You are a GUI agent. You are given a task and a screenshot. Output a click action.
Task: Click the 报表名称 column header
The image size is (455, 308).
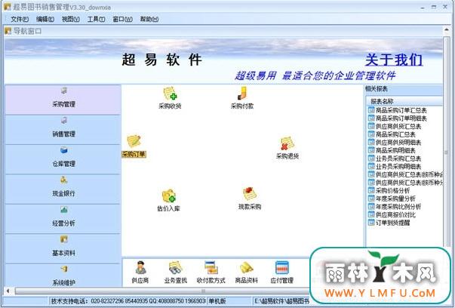click(404, 101)
